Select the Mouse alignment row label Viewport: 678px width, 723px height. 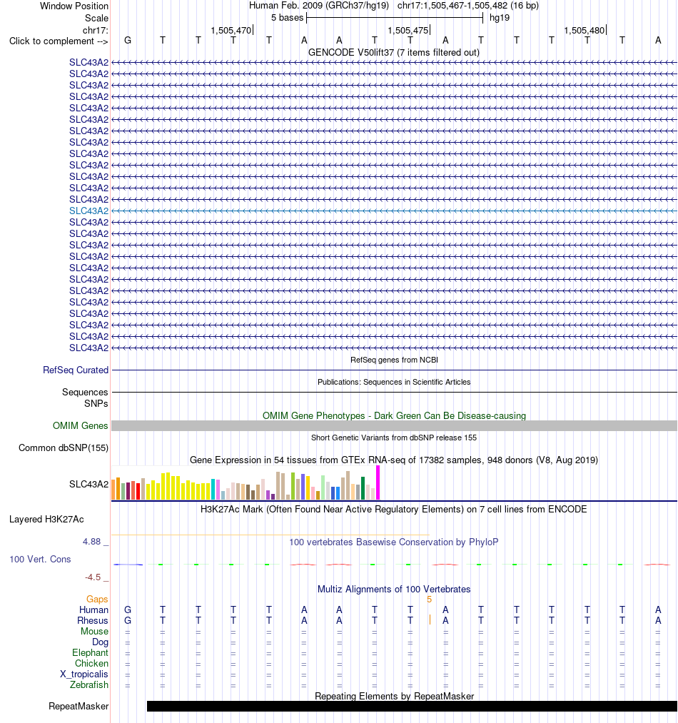pos(94,631)
